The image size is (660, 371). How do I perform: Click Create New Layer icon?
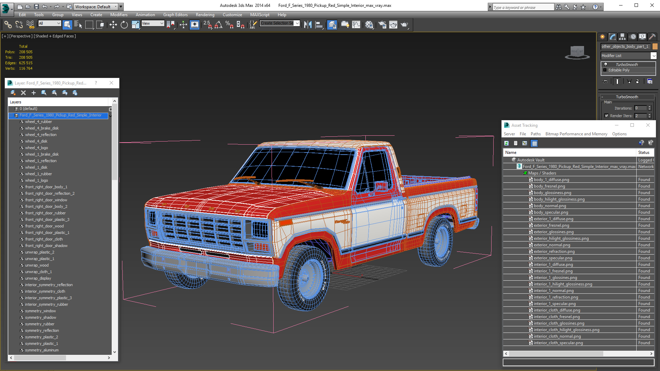click(13, 93)
